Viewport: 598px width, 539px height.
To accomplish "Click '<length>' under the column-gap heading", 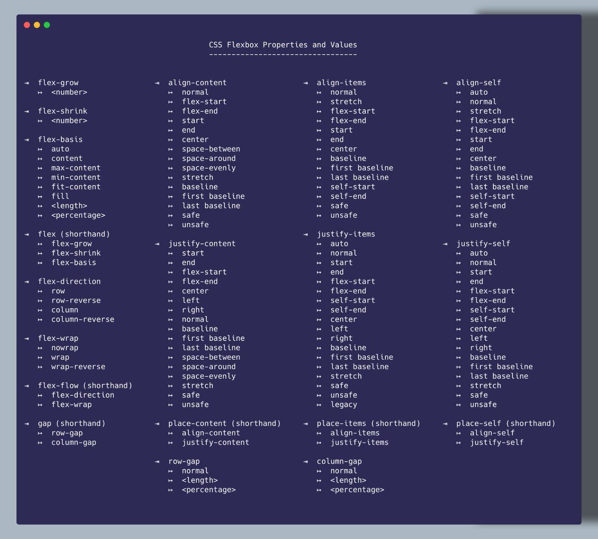I will click(x=348, y=480).
